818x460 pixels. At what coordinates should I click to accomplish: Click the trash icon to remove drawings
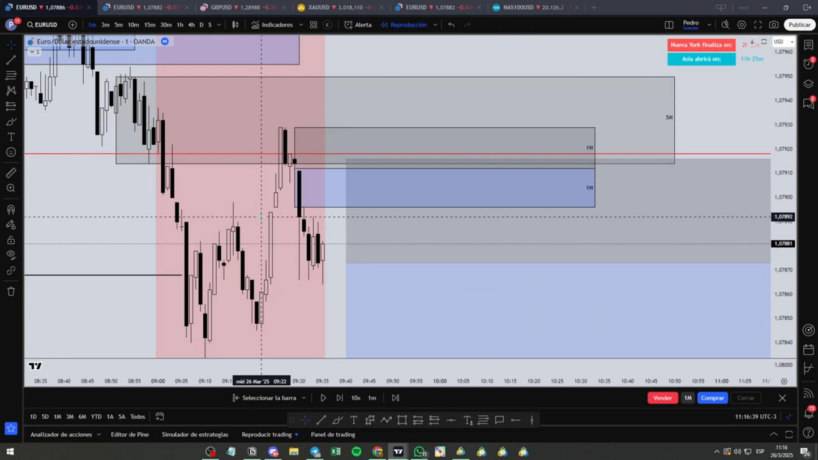[x=11, y=291]
